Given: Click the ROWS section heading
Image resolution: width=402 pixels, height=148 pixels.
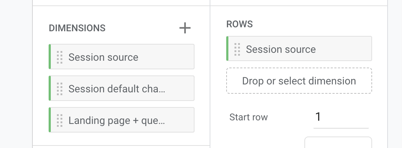Looking at the screenshot, I should [240, 24].
